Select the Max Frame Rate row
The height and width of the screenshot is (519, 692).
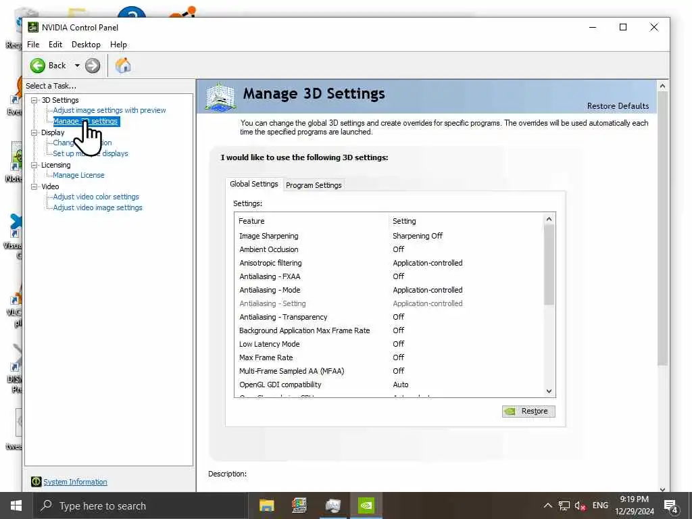[x=389, y=357]
